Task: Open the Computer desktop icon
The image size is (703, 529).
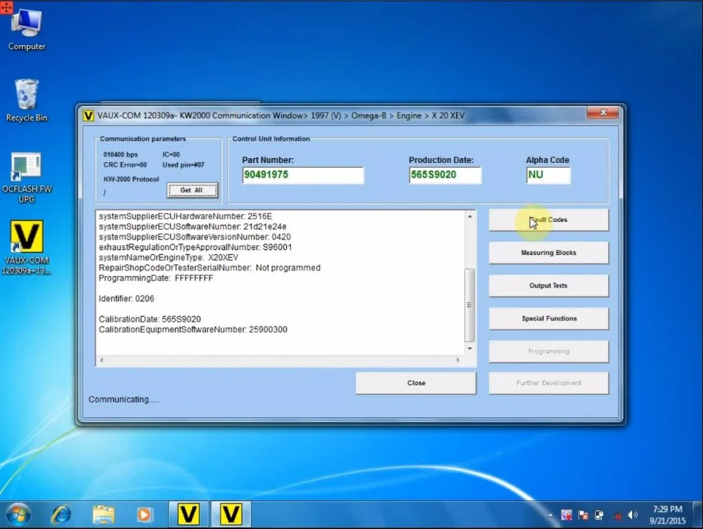Action: click(x=27, y=30)
